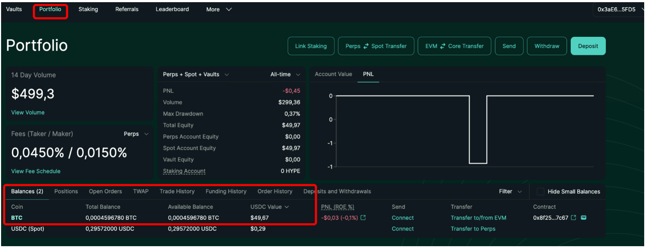Enable Hide Small Balances checkbox
646x248 pixels.
coord(540,191)
